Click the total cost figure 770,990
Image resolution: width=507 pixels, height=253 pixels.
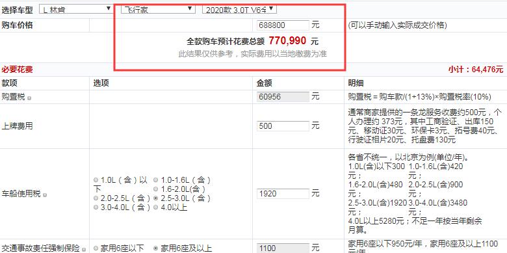pyautogui.click(x=287, y=41)
